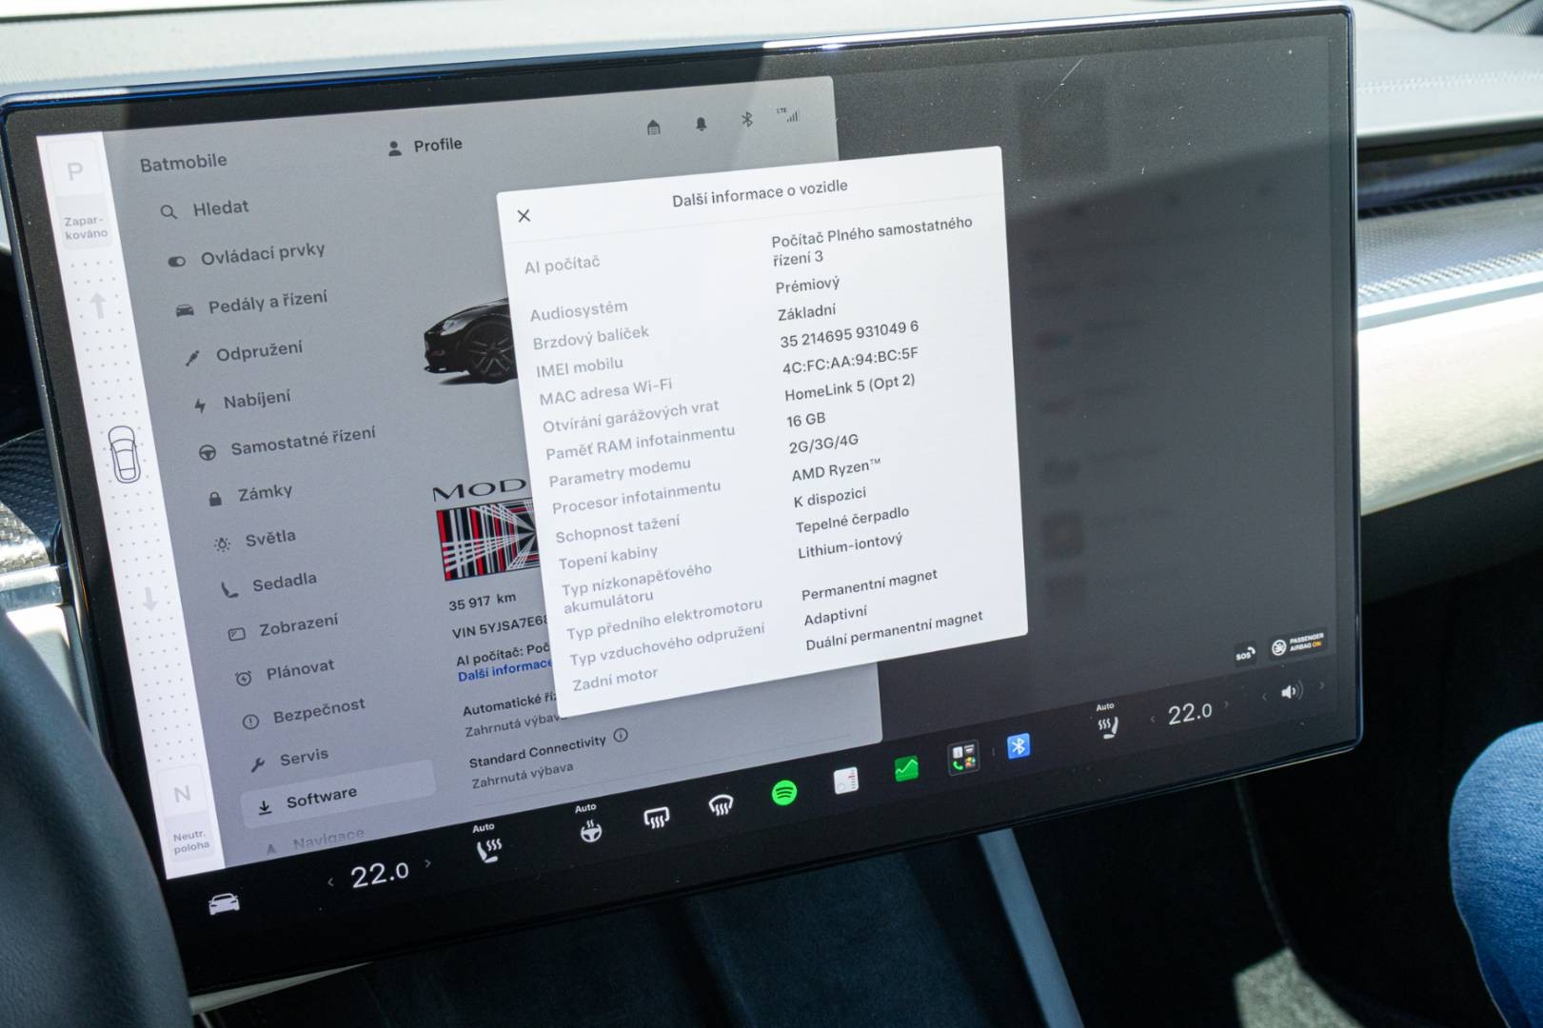Go to Sedadla settings
The height and width of the screenshot is (1028, 1543).
(269, 584)
